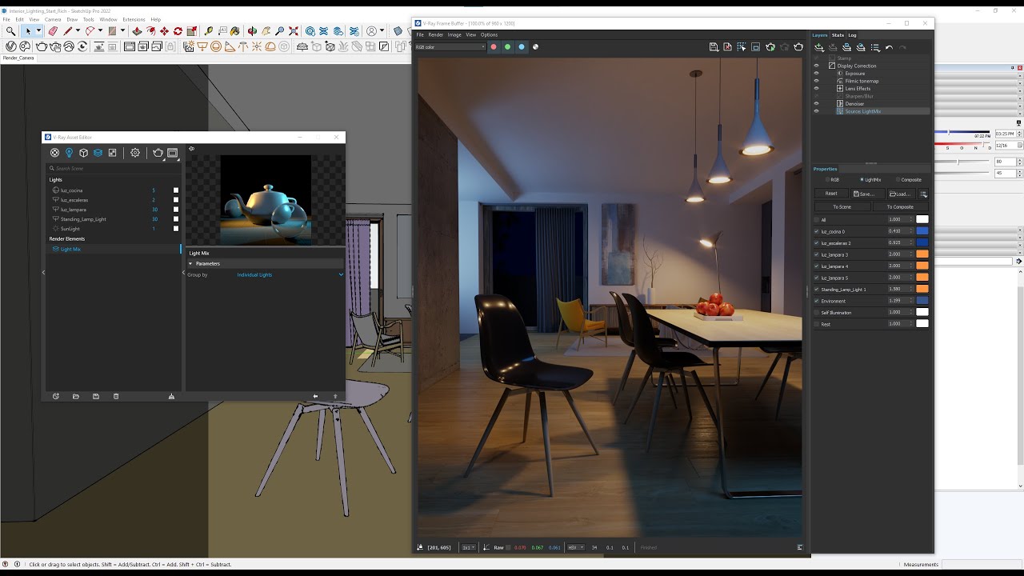Click the green channel circle in Frame Buffer
Image resolution: width=1024 pixels, height=576 pixels.
pyautogui.click(x=507, y=46)
